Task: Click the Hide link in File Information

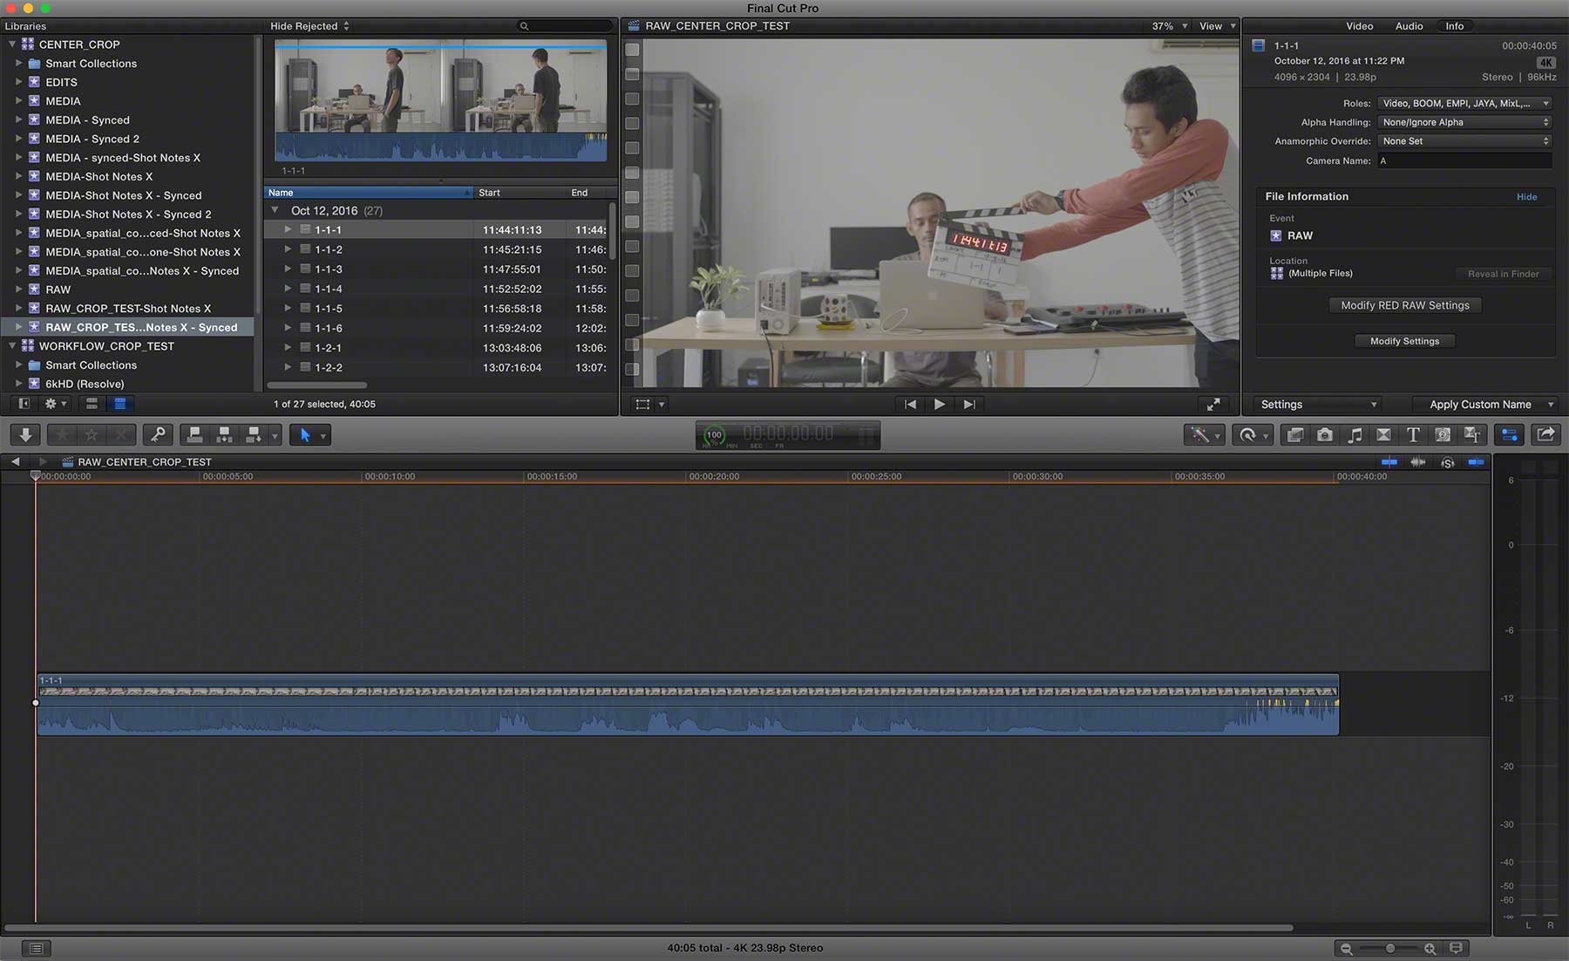Action: (1526, 197)
